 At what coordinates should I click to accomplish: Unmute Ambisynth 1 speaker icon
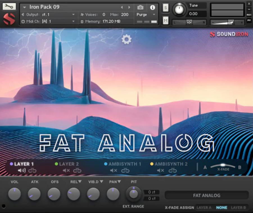pos(114,170)
